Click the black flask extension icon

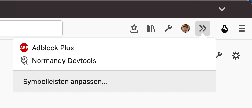tap(225, 28)
